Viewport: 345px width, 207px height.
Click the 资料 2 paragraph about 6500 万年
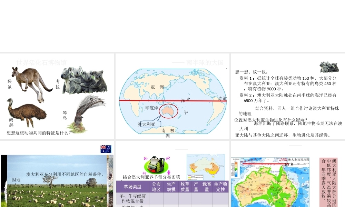[288, 98]
